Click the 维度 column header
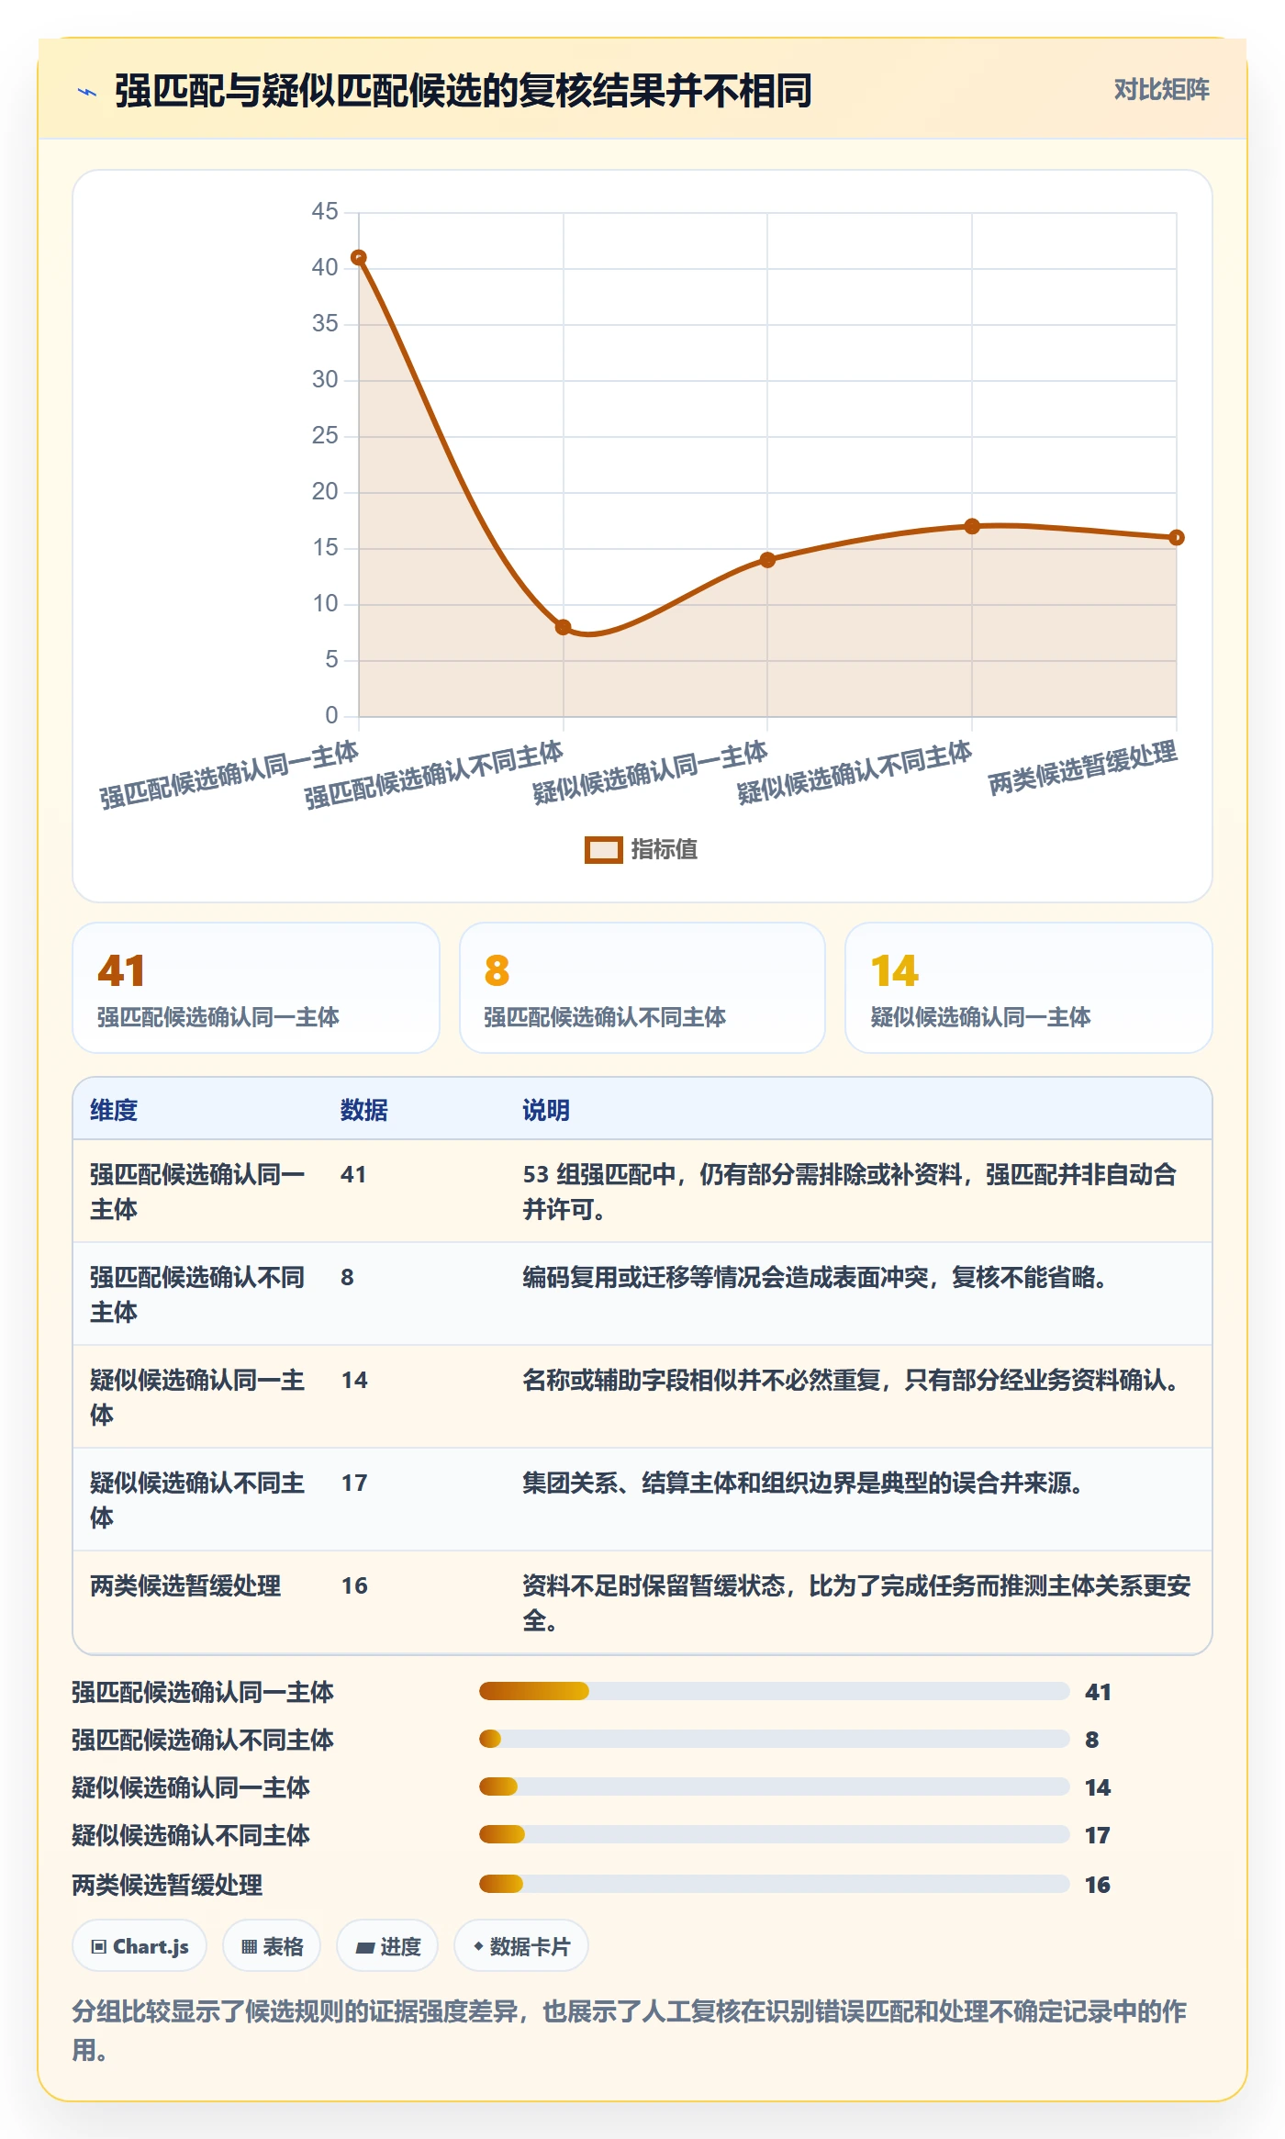 [114, 1110]
